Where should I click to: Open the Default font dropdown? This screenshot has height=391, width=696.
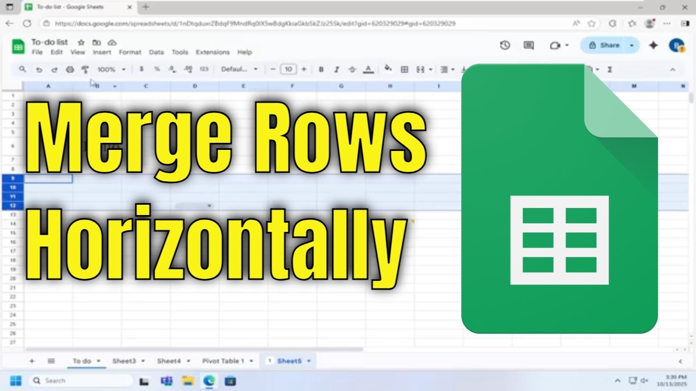[239, 70]
